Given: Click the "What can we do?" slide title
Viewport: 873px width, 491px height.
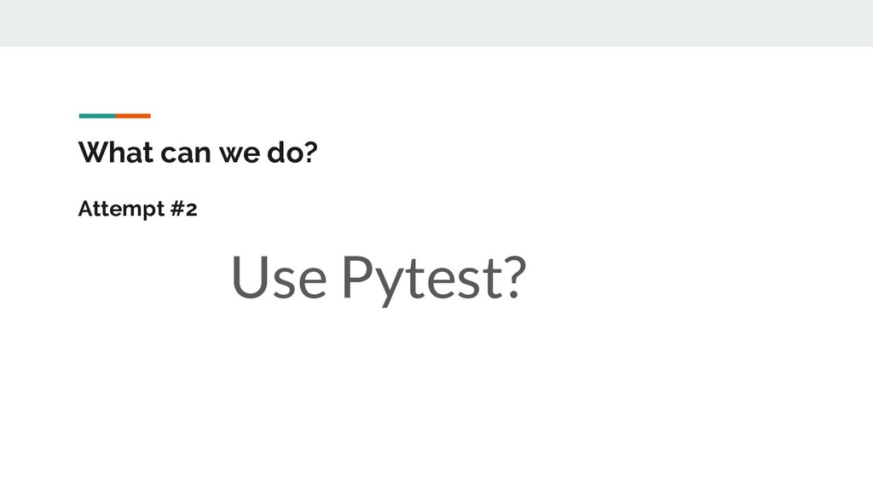Looking at the screenshot, I should coord(197,153).
